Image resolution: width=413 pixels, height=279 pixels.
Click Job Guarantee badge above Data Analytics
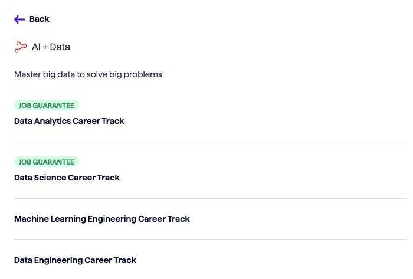tap(47, 105)
